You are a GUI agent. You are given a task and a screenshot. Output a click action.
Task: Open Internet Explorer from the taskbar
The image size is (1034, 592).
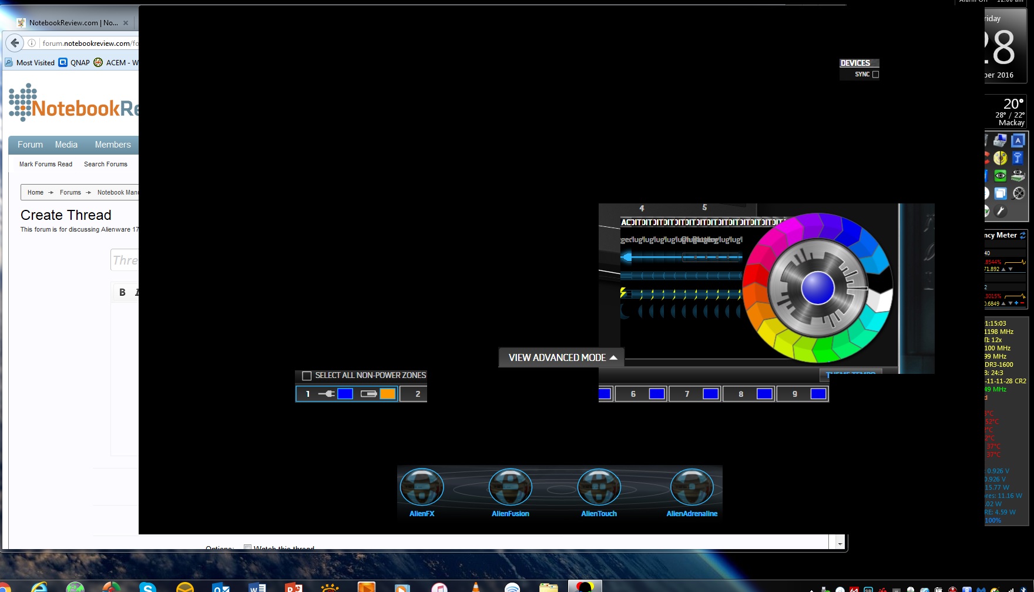pos(39,587)
